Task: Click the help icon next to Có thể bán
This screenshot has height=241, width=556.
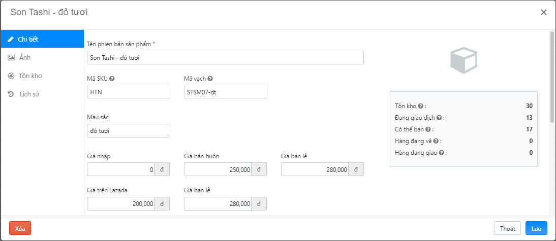Action: 428,129
